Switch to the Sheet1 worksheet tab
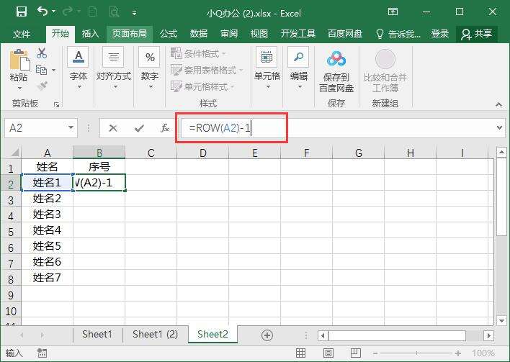The width and height of the screenshot is (510, 362). point(97,334)
